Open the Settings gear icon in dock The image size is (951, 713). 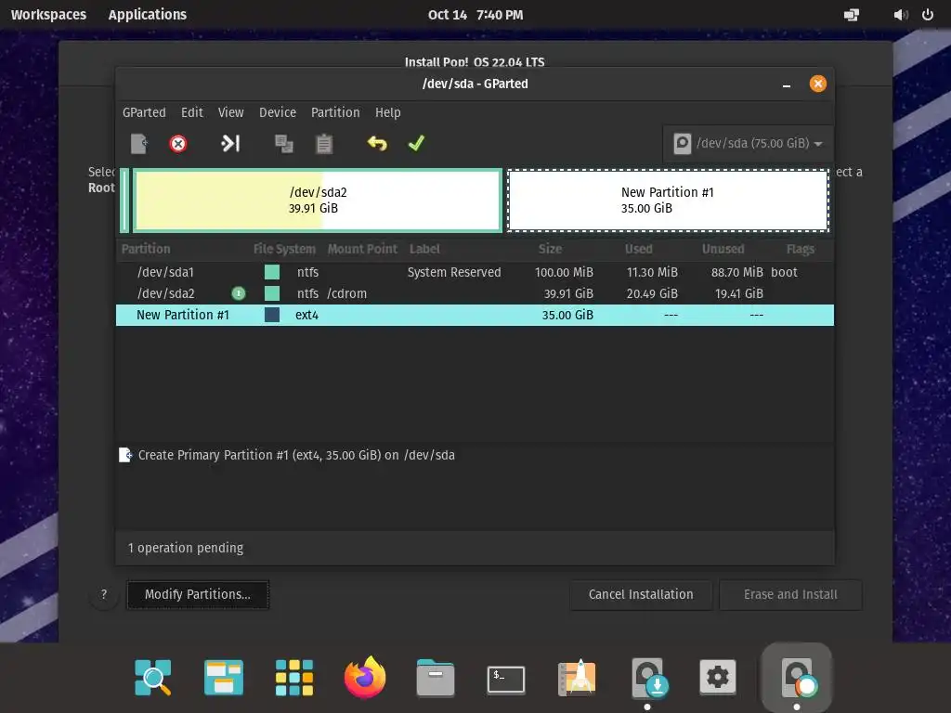718,677
